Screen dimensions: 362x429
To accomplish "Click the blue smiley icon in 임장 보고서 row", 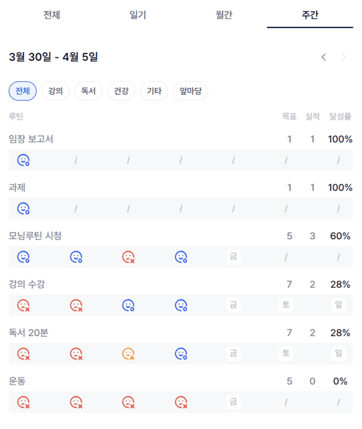I will coord(23,160).
